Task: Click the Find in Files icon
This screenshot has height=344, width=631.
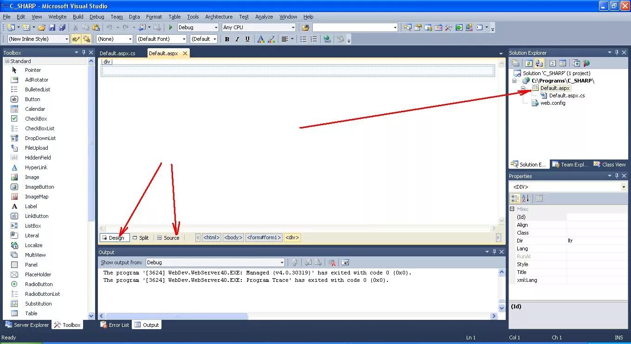Action: 305,27
